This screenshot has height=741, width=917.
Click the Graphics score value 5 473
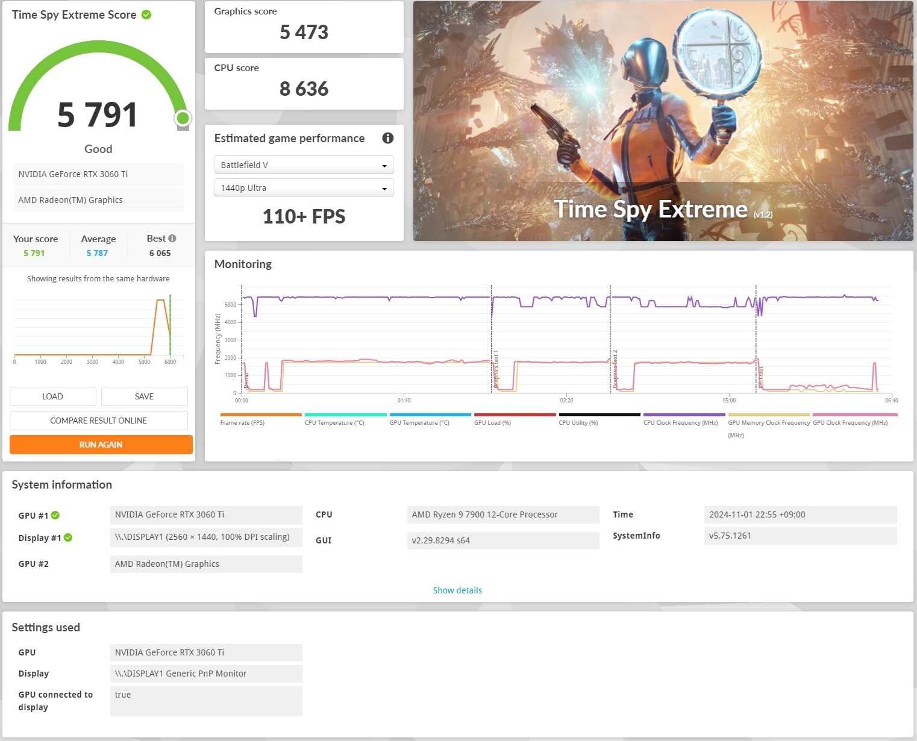pos(304,32)
